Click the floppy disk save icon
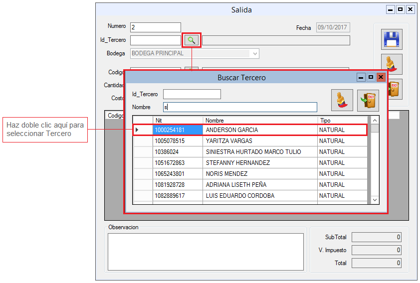420x283 pixels. 392,39
